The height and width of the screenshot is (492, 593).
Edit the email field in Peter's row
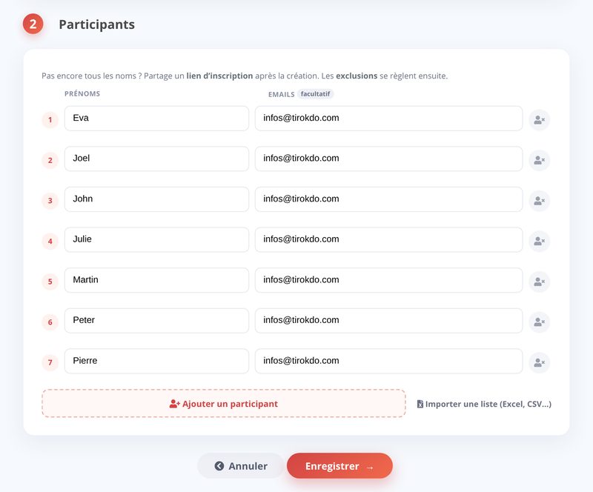click(x=388, y=321)
